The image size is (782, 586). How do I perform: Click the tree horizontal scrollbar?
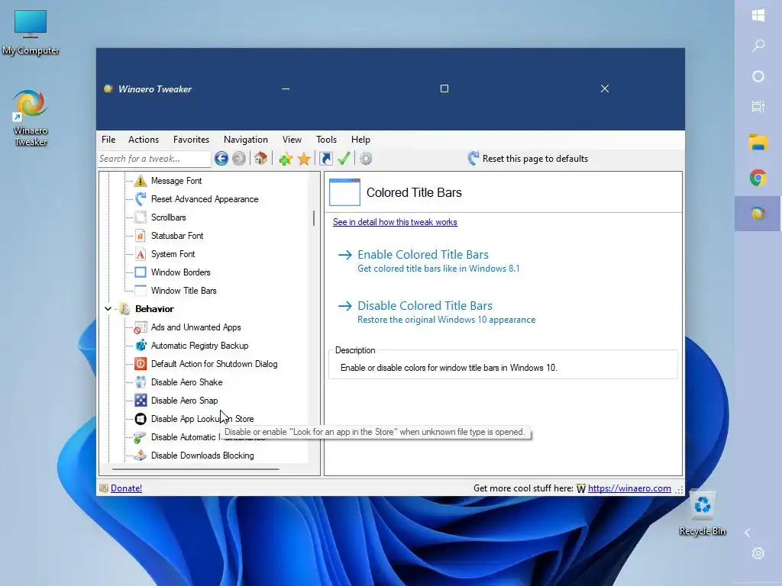tap(195, 469)
